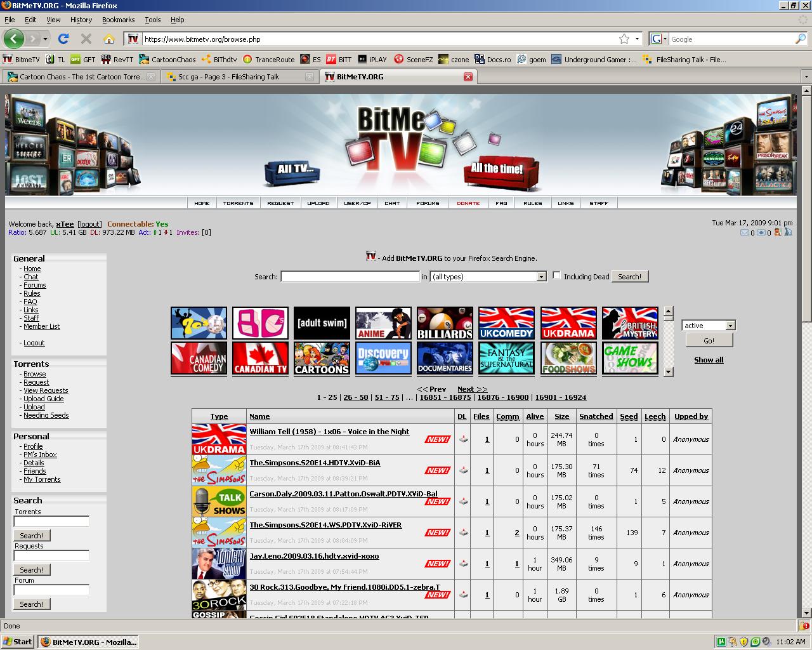
Task: Select the Cartoons category
Action: pyautogui.click(x=322, y=359)
